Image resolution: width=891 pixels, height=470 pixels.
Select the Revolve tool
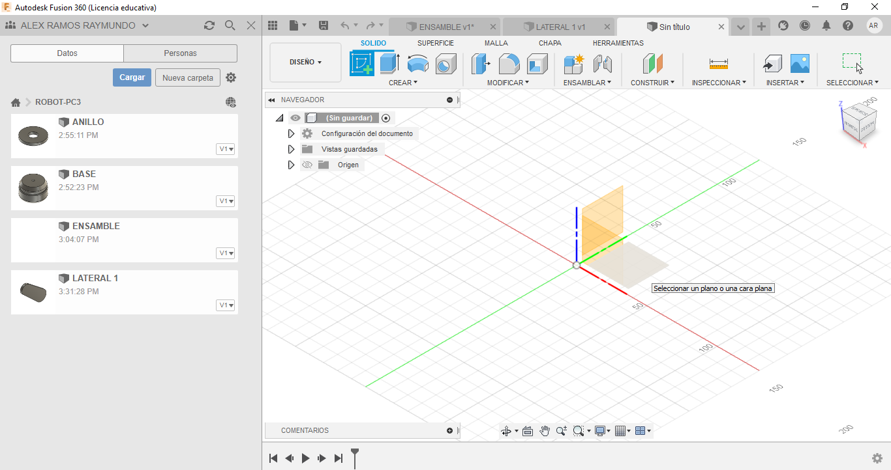click(x=417, y=64)
